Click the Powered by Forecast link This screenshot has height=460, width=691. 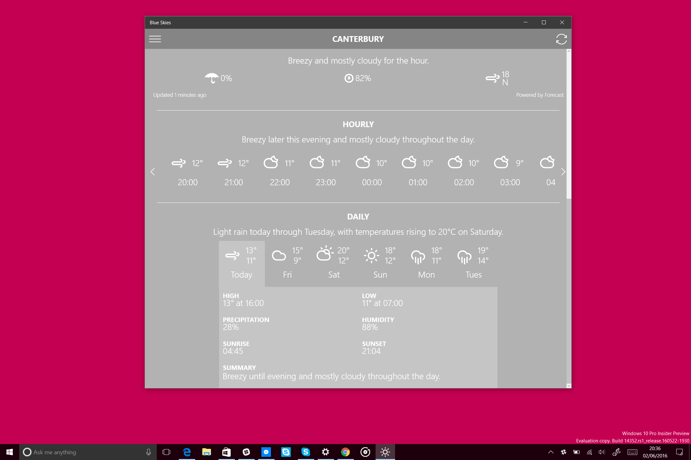pyautogui.click(x=540, y=95)
